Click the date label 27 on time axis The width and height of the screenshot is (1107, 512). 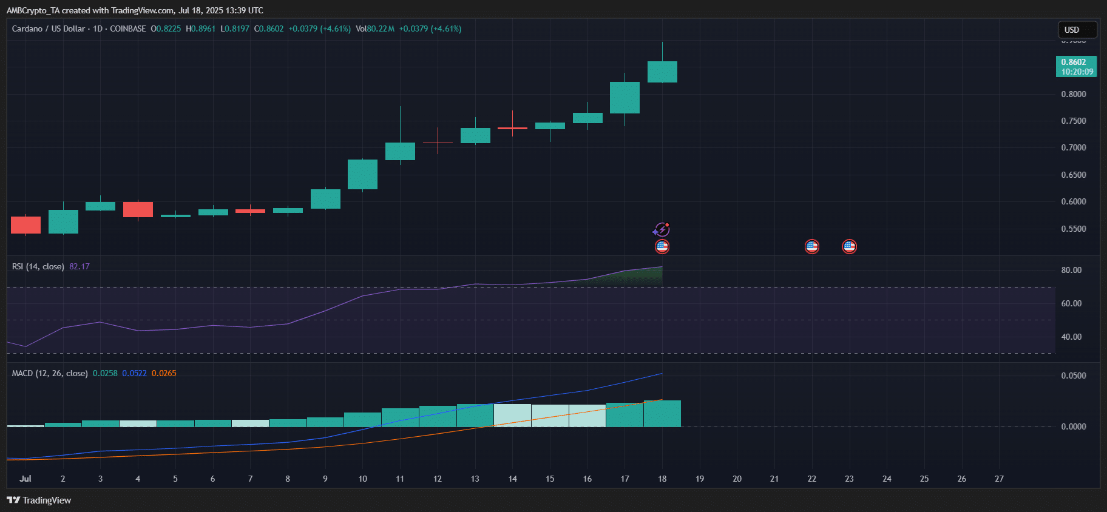click(x=999, y=479)
